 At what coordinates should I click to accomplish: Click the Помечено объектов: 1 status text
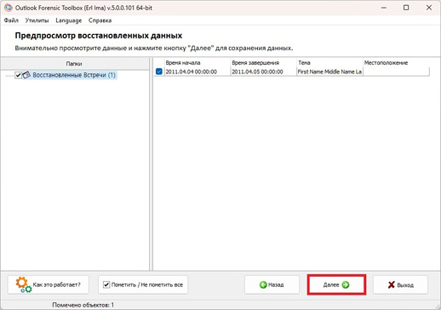tap(83, 305)
